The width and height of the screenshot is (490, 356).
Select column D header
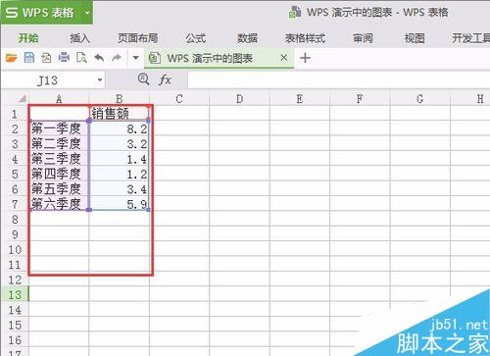[239, 99]
